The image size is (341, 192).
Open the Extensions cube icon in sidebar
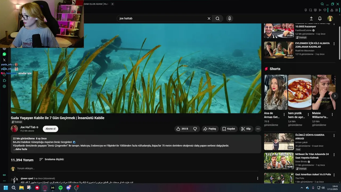[4, 80]
